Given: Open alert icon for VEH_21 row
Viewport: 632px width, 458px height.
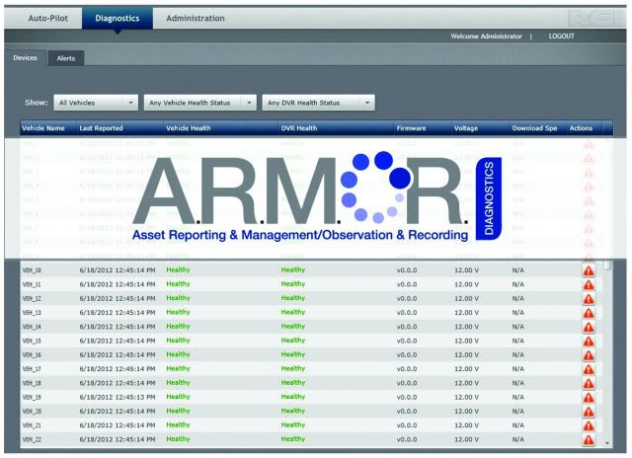Looking at the screenshot, I should 589,425.
